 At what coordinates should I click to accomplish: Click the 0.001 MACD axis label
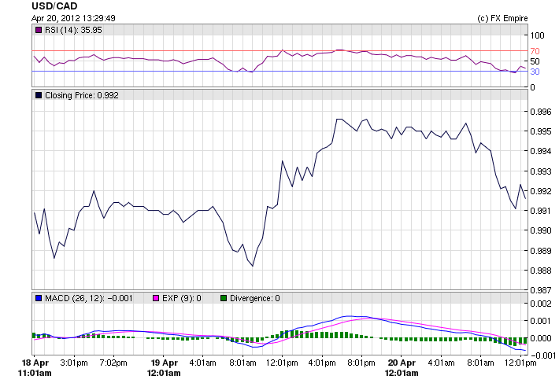point(541,321)
